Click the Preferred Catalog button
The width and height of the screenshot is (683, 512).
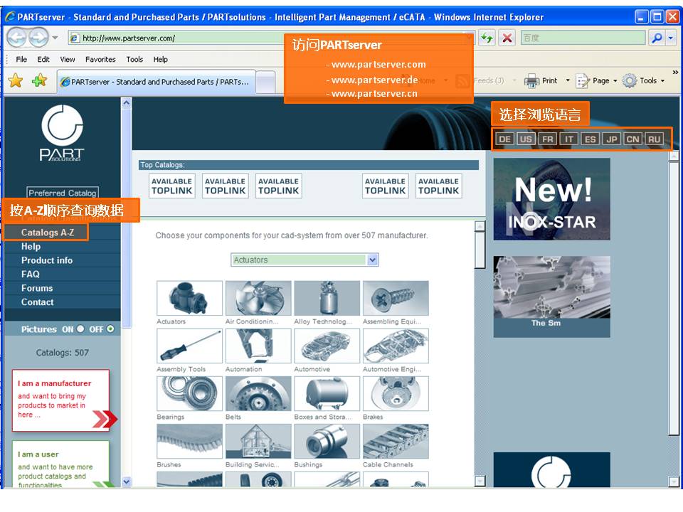click(63, 193)
